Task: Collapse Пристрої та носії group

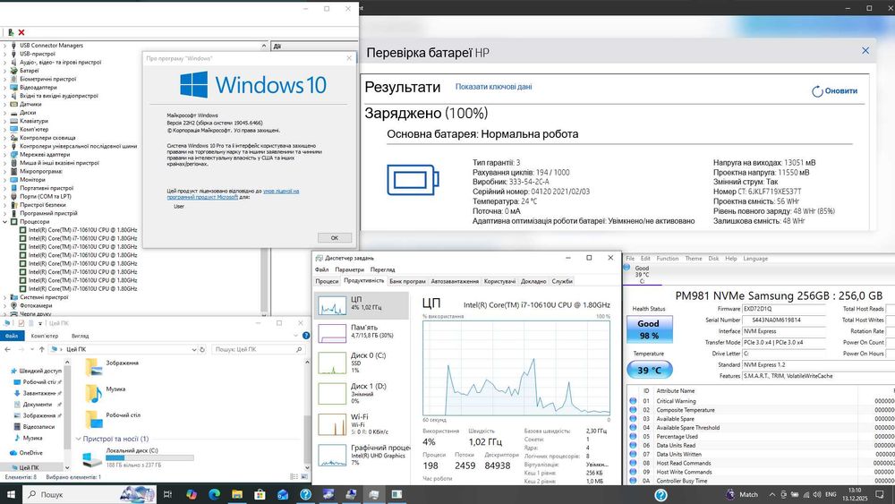Action: coord(79,439)
